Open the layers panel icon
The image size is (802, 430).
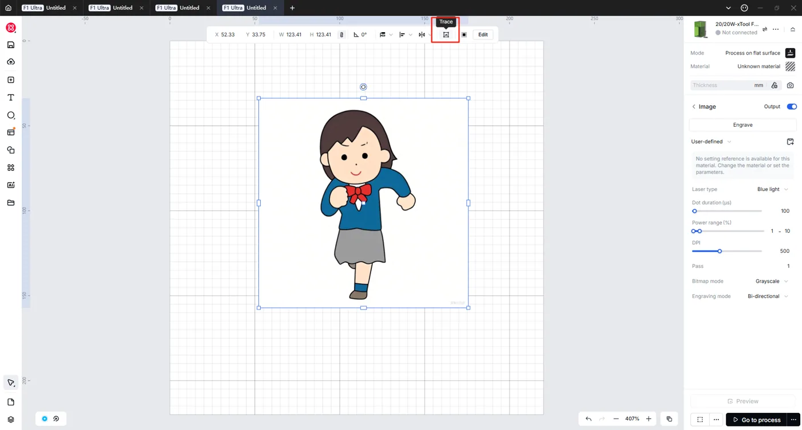tap(10, 420)
